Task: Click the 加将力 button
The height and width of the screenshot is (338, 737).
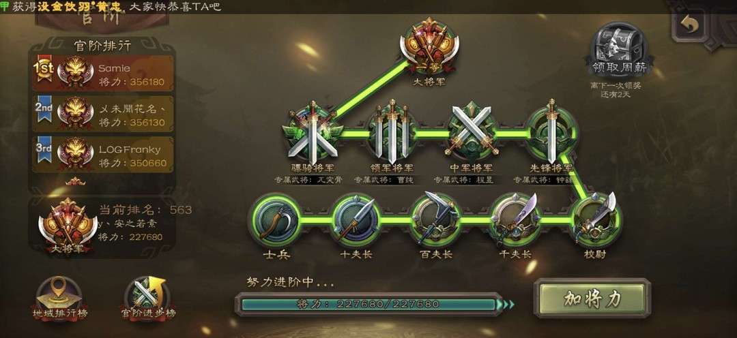Action: coord(592,298)
